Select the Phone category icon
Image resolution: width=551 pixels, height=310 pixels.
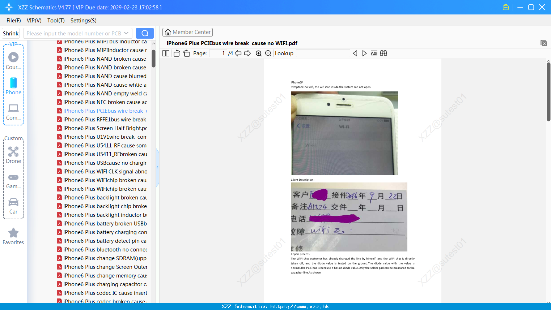coord(13,86)
